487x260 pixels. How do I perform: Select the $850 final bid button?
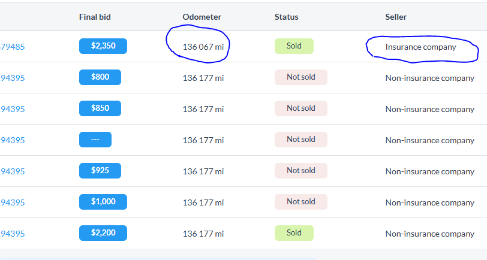[x=100, y=108]
